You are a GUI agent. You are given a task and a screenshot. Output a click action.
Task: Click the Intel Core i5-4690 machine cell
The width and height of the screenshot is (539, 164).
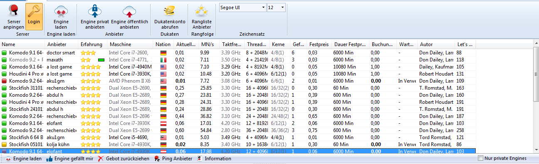130,137
